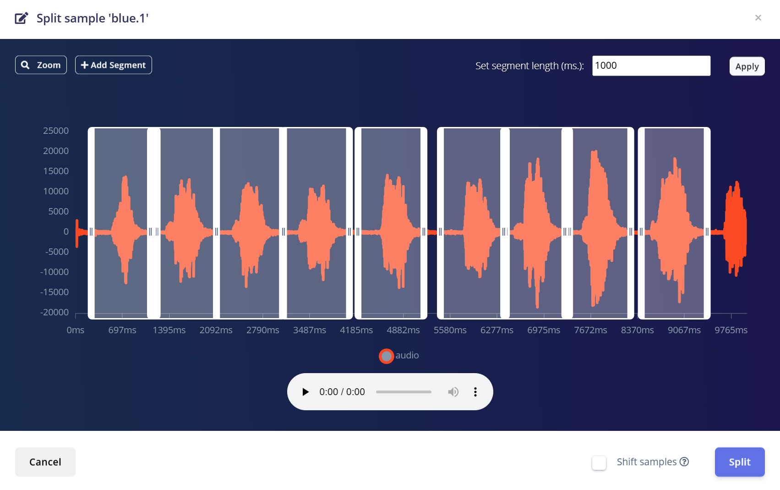This screenshot has width=780, height=490.
Task: Enable the Shift samples checkbox
Action: click(x=599, y=463)
